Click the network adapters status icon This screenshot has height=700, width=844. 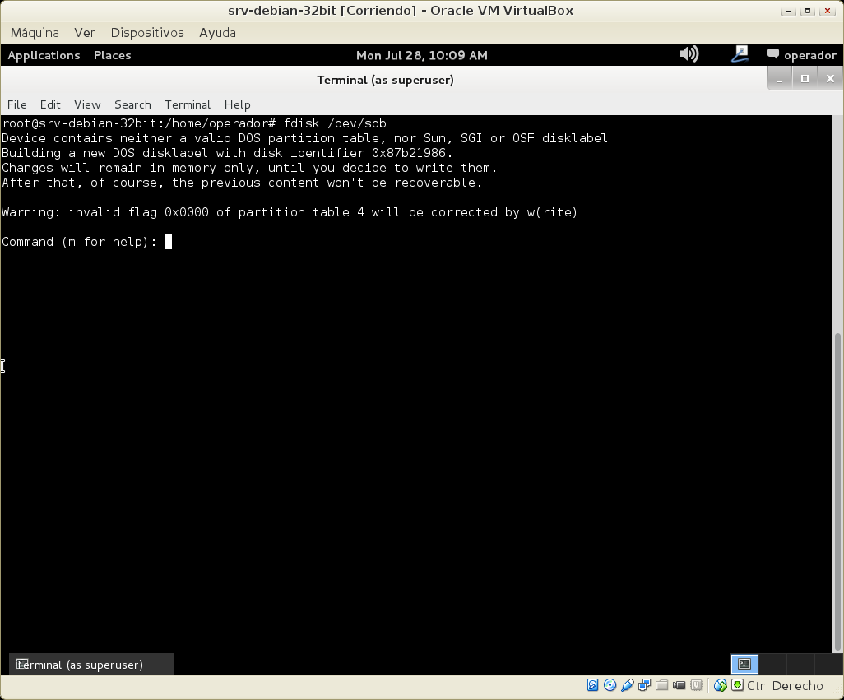(x=644, y=685)
